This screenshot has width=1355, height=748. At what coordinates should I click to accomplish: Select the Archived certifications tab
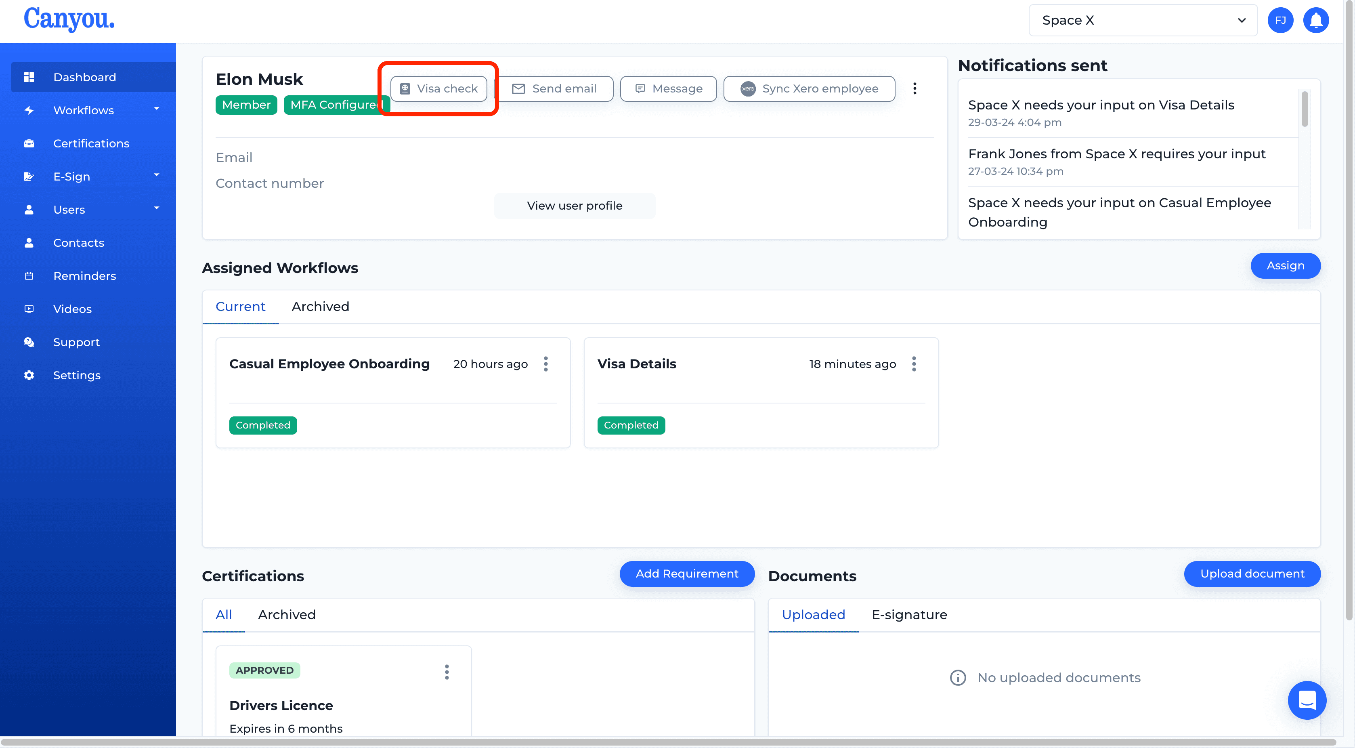coord(287,615)
